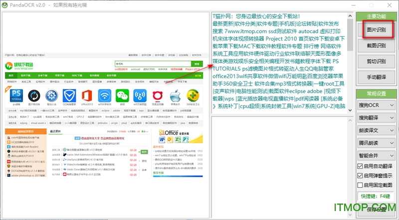This screenshot has width=399, height=220.
Task: Click the red 百度浏览器 icon in preview
Action: [158, 96]
